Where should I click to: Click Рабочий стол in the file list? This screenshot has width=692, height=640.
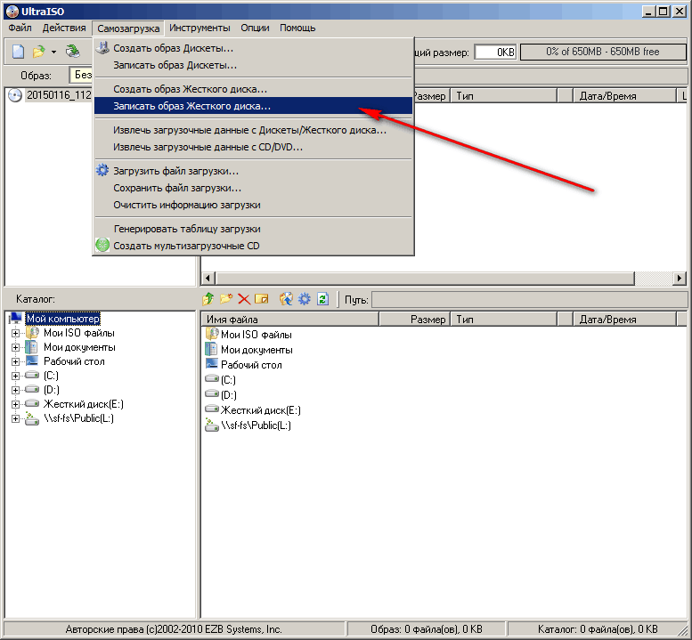(x=251, y=365)
